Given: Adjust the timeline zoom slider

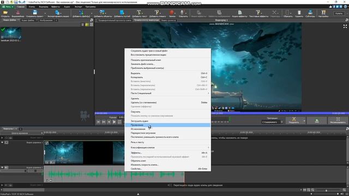Looking at the screenshot, I should pos(326,190).
